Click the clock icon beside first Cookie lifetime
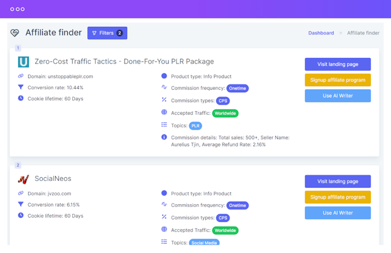The image size is (391, 253). [21, 98]
